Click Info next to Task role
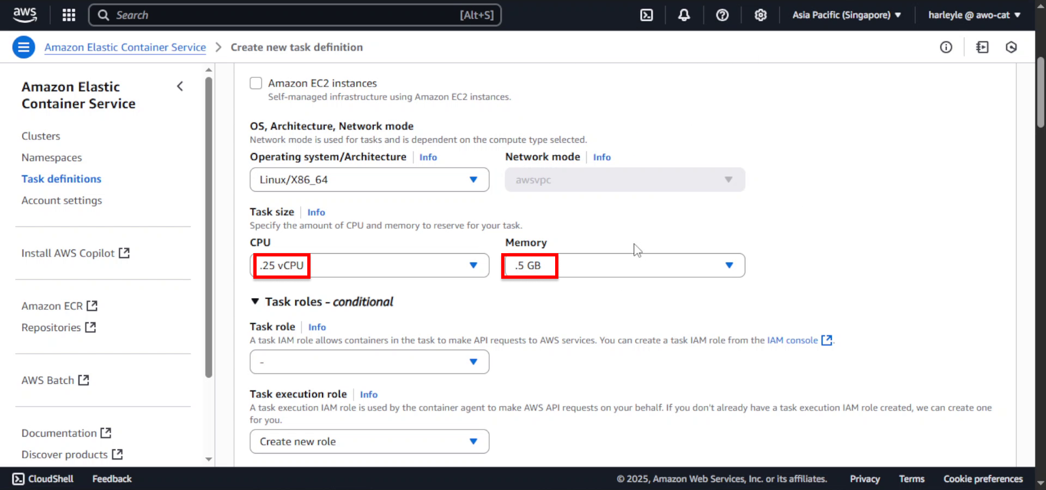The height and width of the screenshot is (490, 1046). [x=317, y=327]
